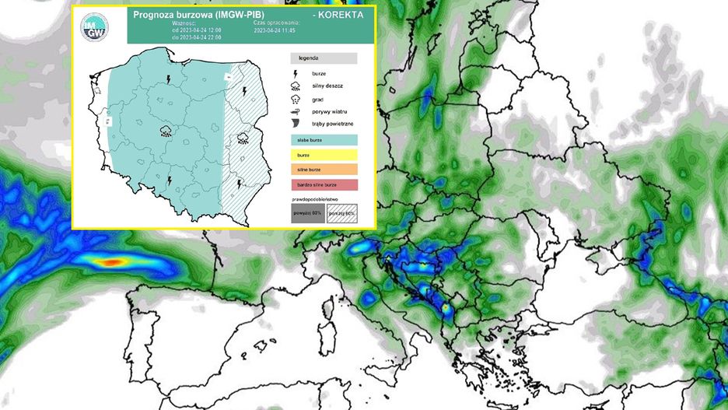This screenshot has width=728, height=410.
Task: Click the 'grad' legend text
Action: (317, 100)
